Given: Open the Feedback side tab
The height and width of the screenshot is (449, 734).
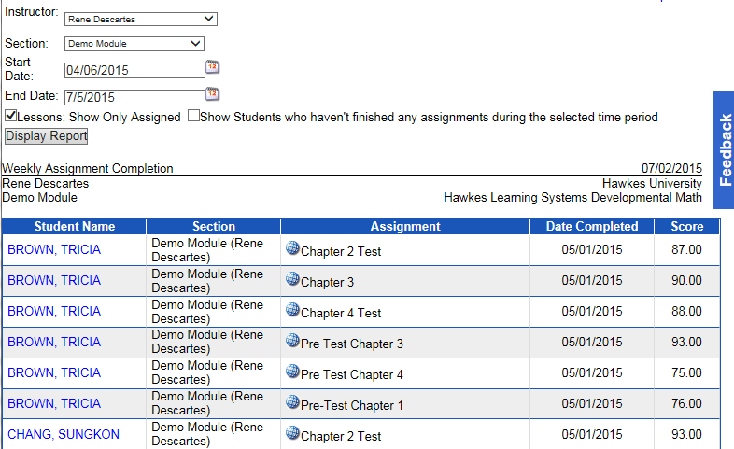Looking at the screenshot, I should click(x=725, y=149).
